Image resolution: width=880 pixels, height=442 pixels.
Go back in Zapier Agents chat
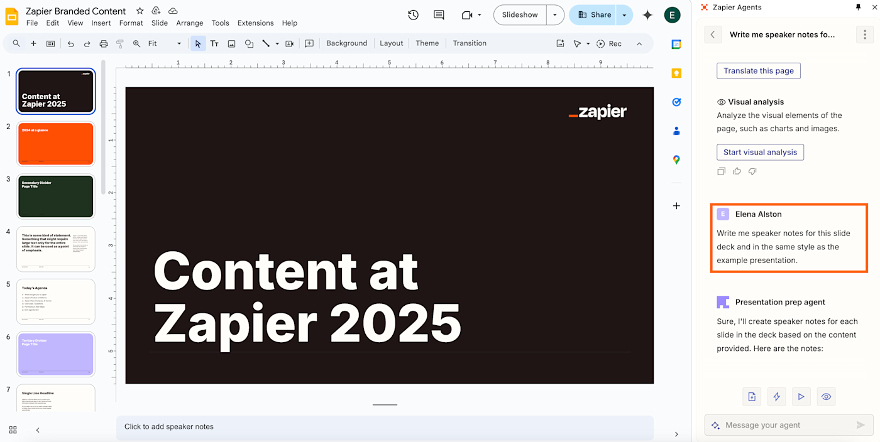[x=712, y=35]
